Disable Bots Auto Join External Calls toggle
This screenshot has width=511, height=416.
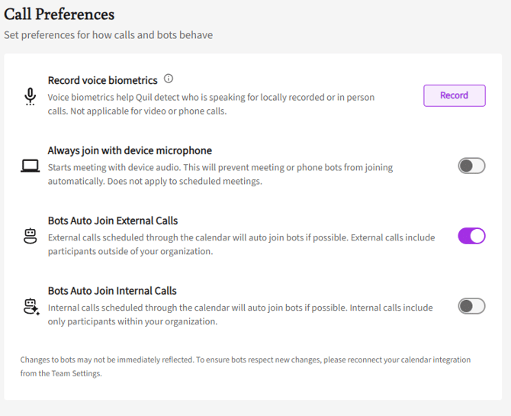[471, 236]
